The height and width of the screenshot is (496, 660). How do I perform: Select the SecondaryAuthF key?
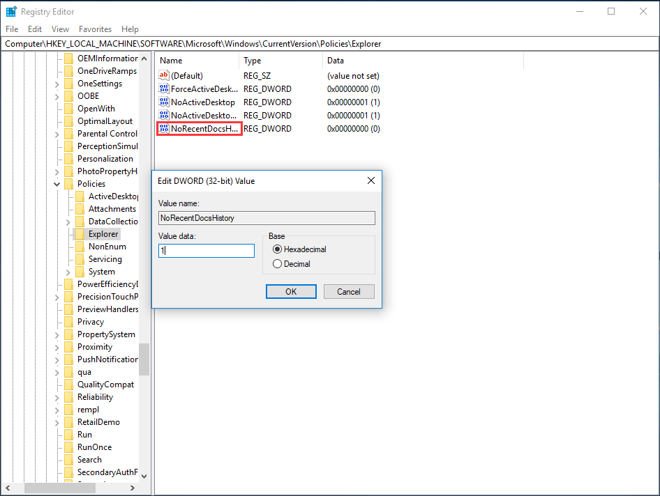pyautogui.click(x=107, y=472)
